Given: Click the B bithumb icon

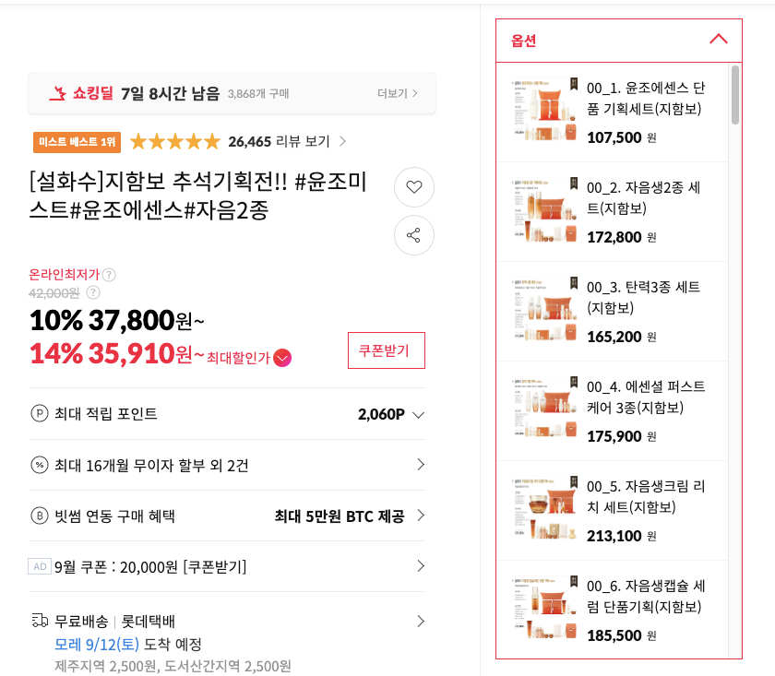Looking at the screenshot, I should (40, 516).
